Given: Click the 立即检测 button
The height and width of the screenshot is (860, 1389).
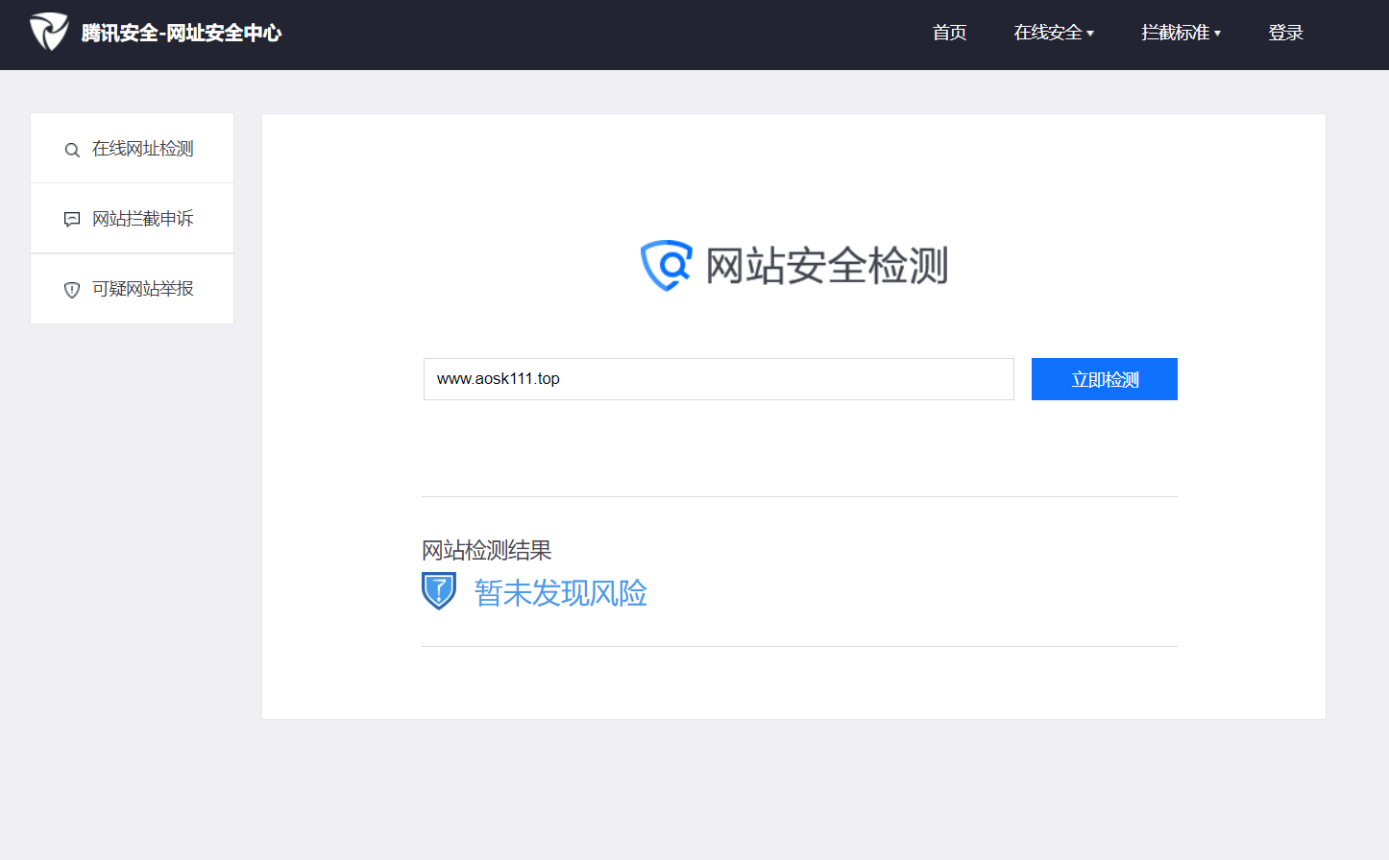Looking at the screenshot, I should (1105, 379).
